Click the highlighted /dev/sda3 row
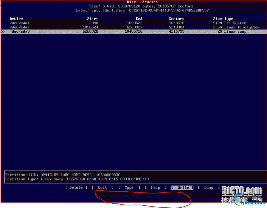This screenshot has height=208, width=267. (134, 31)
